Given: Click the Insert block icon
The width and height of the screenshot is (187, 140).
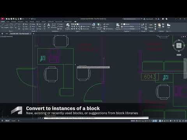Looking at the screenshot, I should point(93,26).
